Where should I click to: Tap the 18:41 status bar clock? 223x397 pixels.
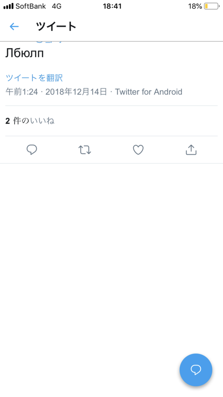(112, 6)
